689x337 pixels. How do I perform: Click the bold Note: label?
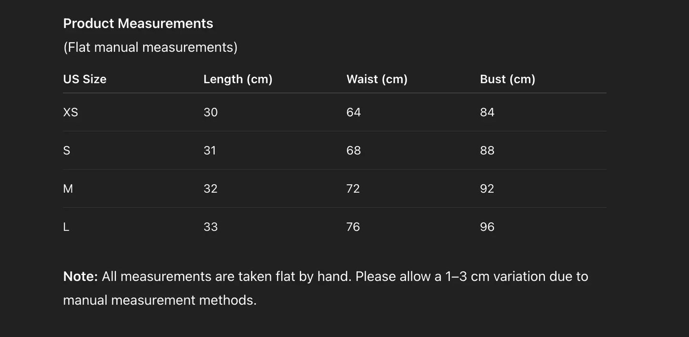pos(80,276)
